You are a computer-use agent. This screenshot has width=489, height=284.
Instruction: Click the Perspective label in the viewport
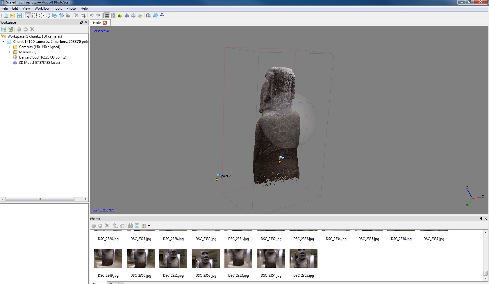click(x=101, y=31)
